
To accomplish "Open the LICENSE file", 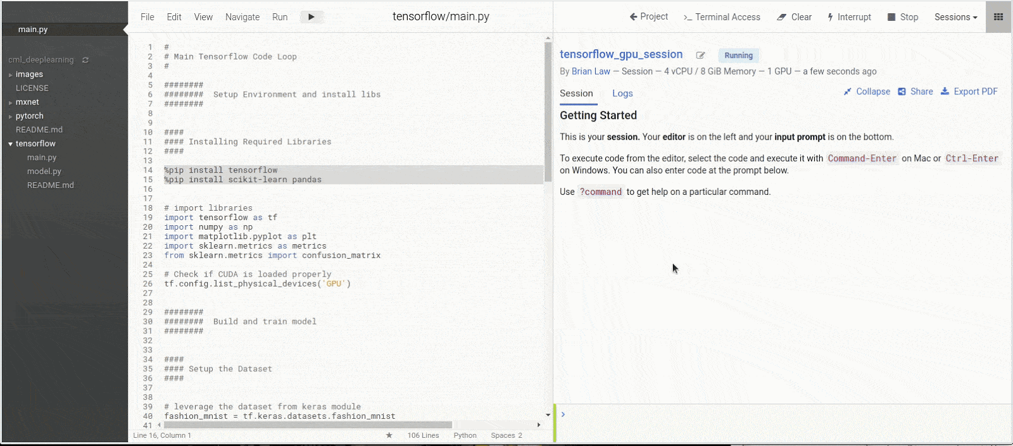I will [x=32, y=88].
